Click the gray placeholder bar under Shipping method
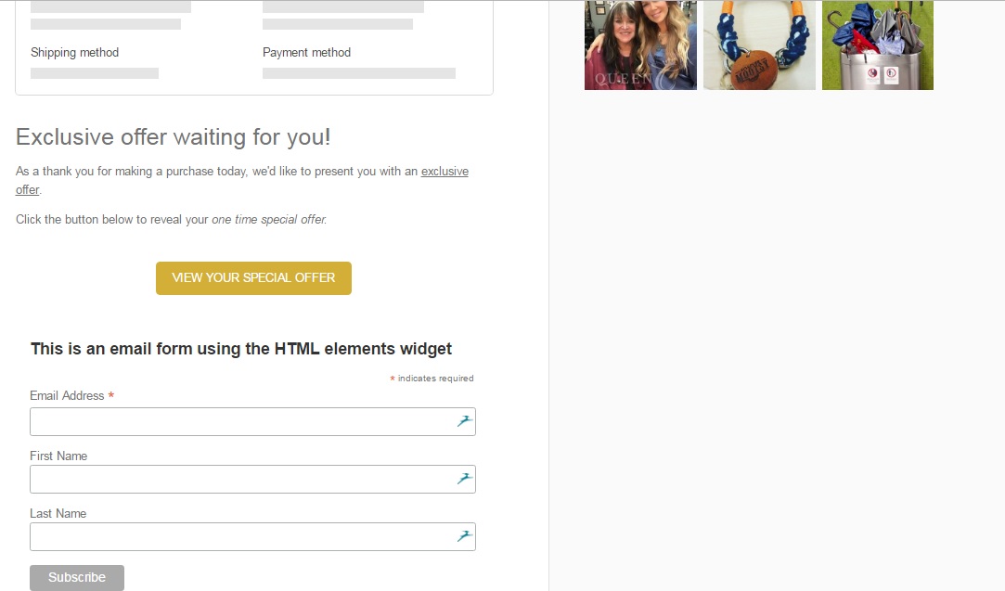The width and height of the screenshot is (1005, 591). coord(94,71)
